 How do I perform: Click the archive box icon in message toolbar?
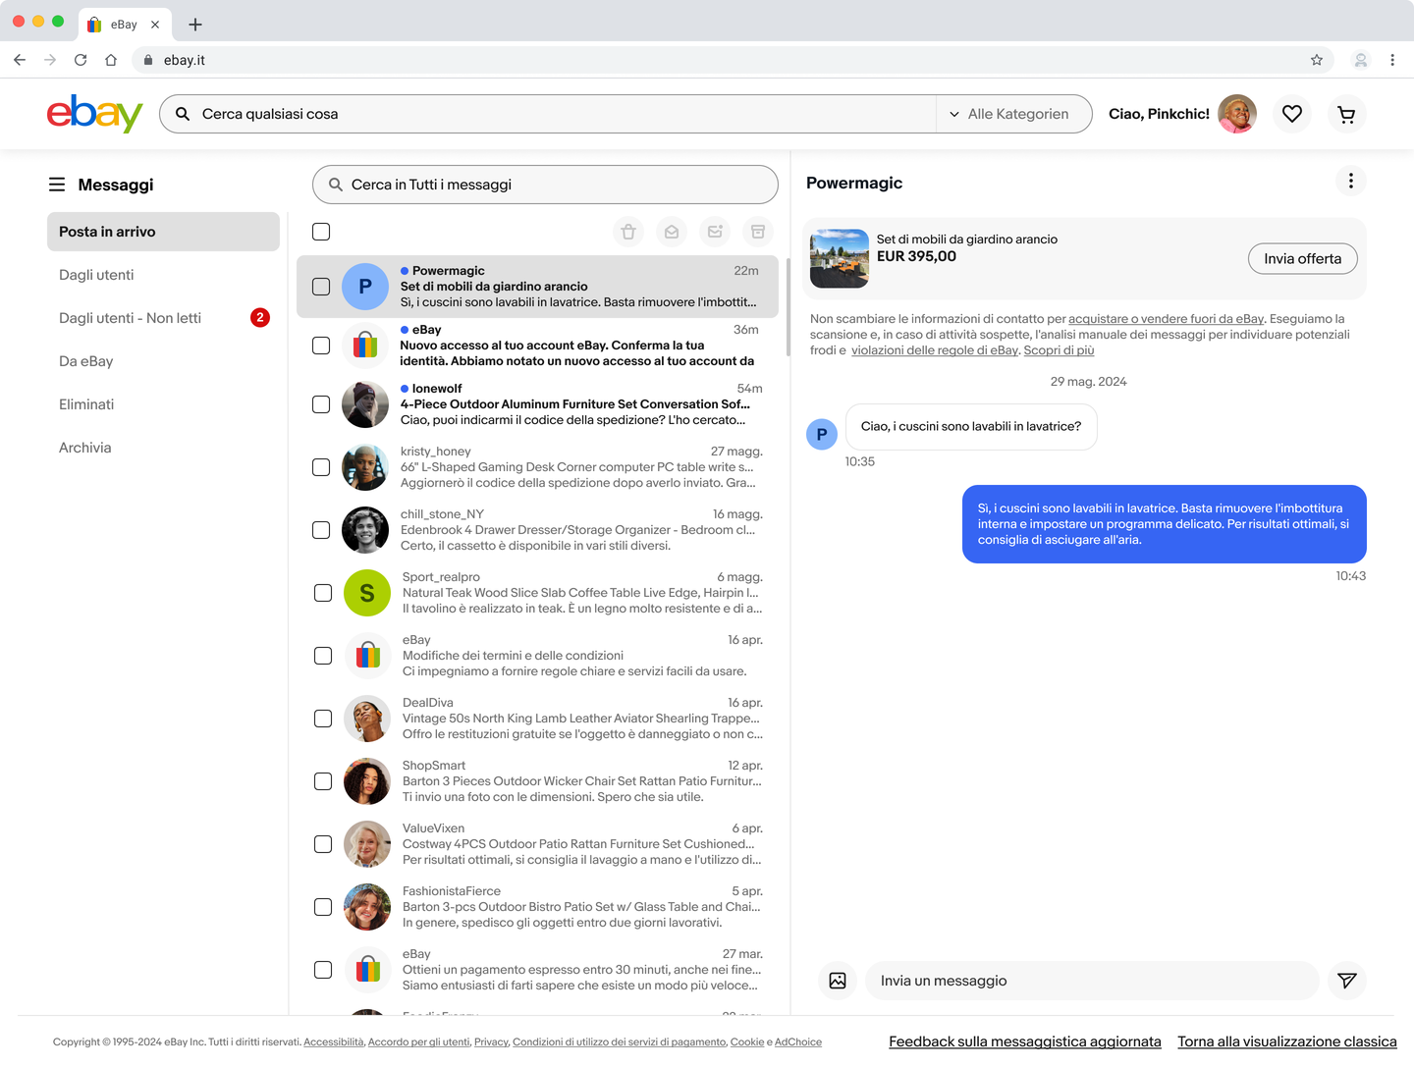[758, 232]
